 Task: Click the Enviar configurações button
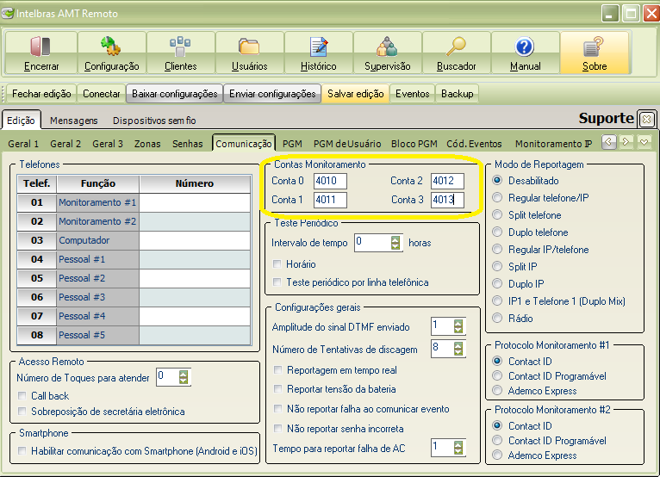(272, 93)
